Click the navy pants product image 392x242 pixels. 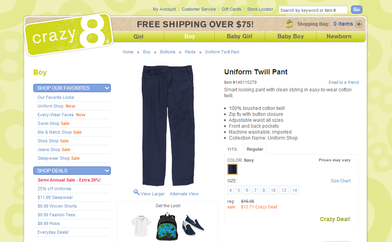168,126
